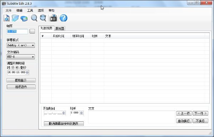Screen dimensions: 214x137
Task: Expand the 字幕格式 SubRip (.srt) dropdown
Action: click(21, 45)
